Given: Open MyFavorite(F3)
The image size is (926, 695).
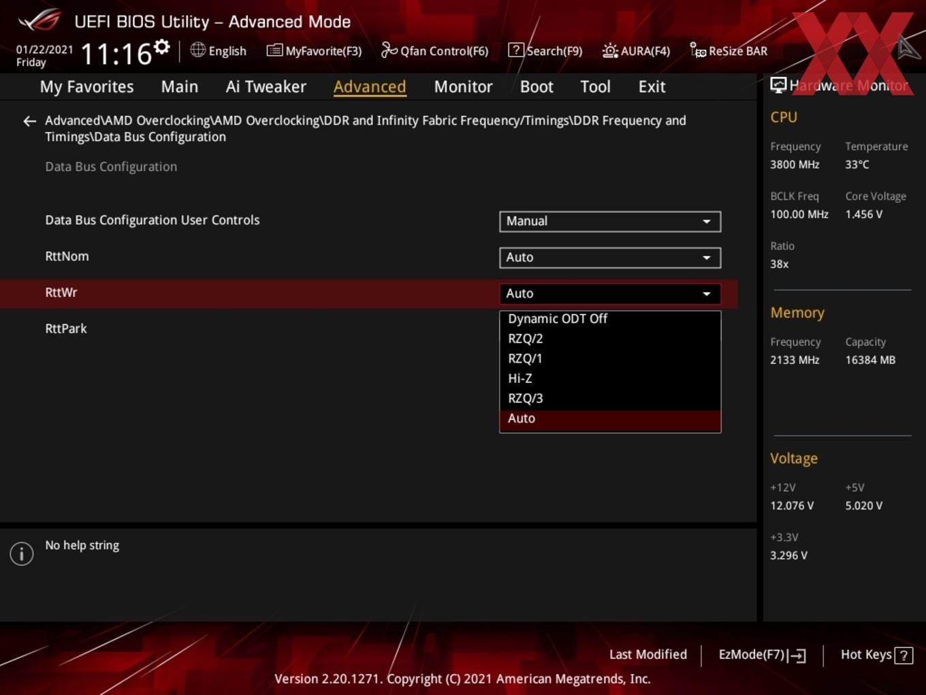Looking at the screenshot, I should coord(314,50).
